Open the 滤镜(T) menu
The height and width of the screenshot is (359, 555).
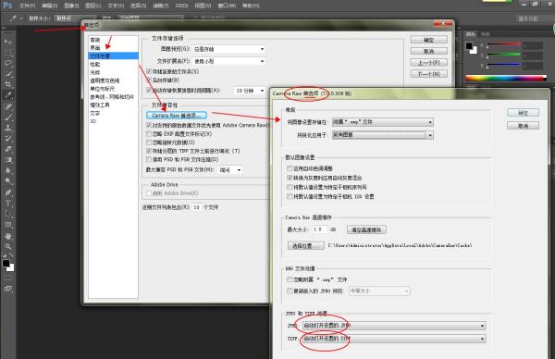point(160,6)
